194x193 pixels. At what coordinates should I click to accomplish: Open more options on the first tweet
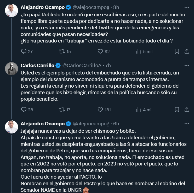coord(187,7)
